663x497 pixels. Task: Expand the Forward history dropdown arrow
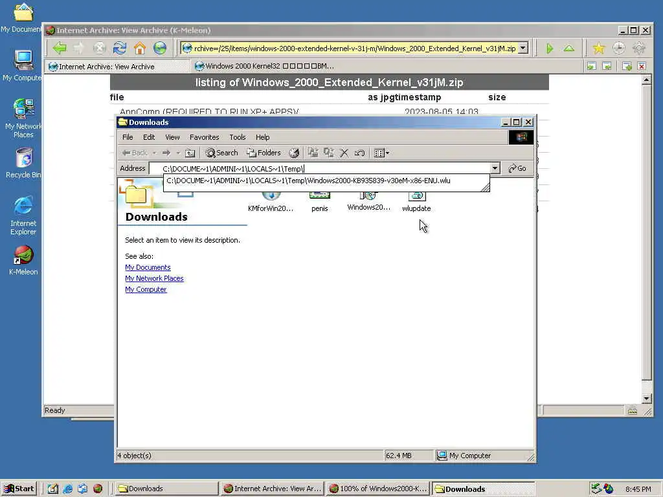pyautogui.click(x=178, y=153)
